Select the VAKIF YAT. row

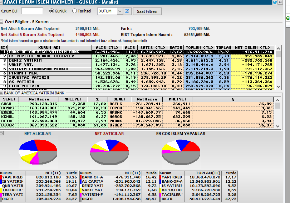click(x=137, y=65)
